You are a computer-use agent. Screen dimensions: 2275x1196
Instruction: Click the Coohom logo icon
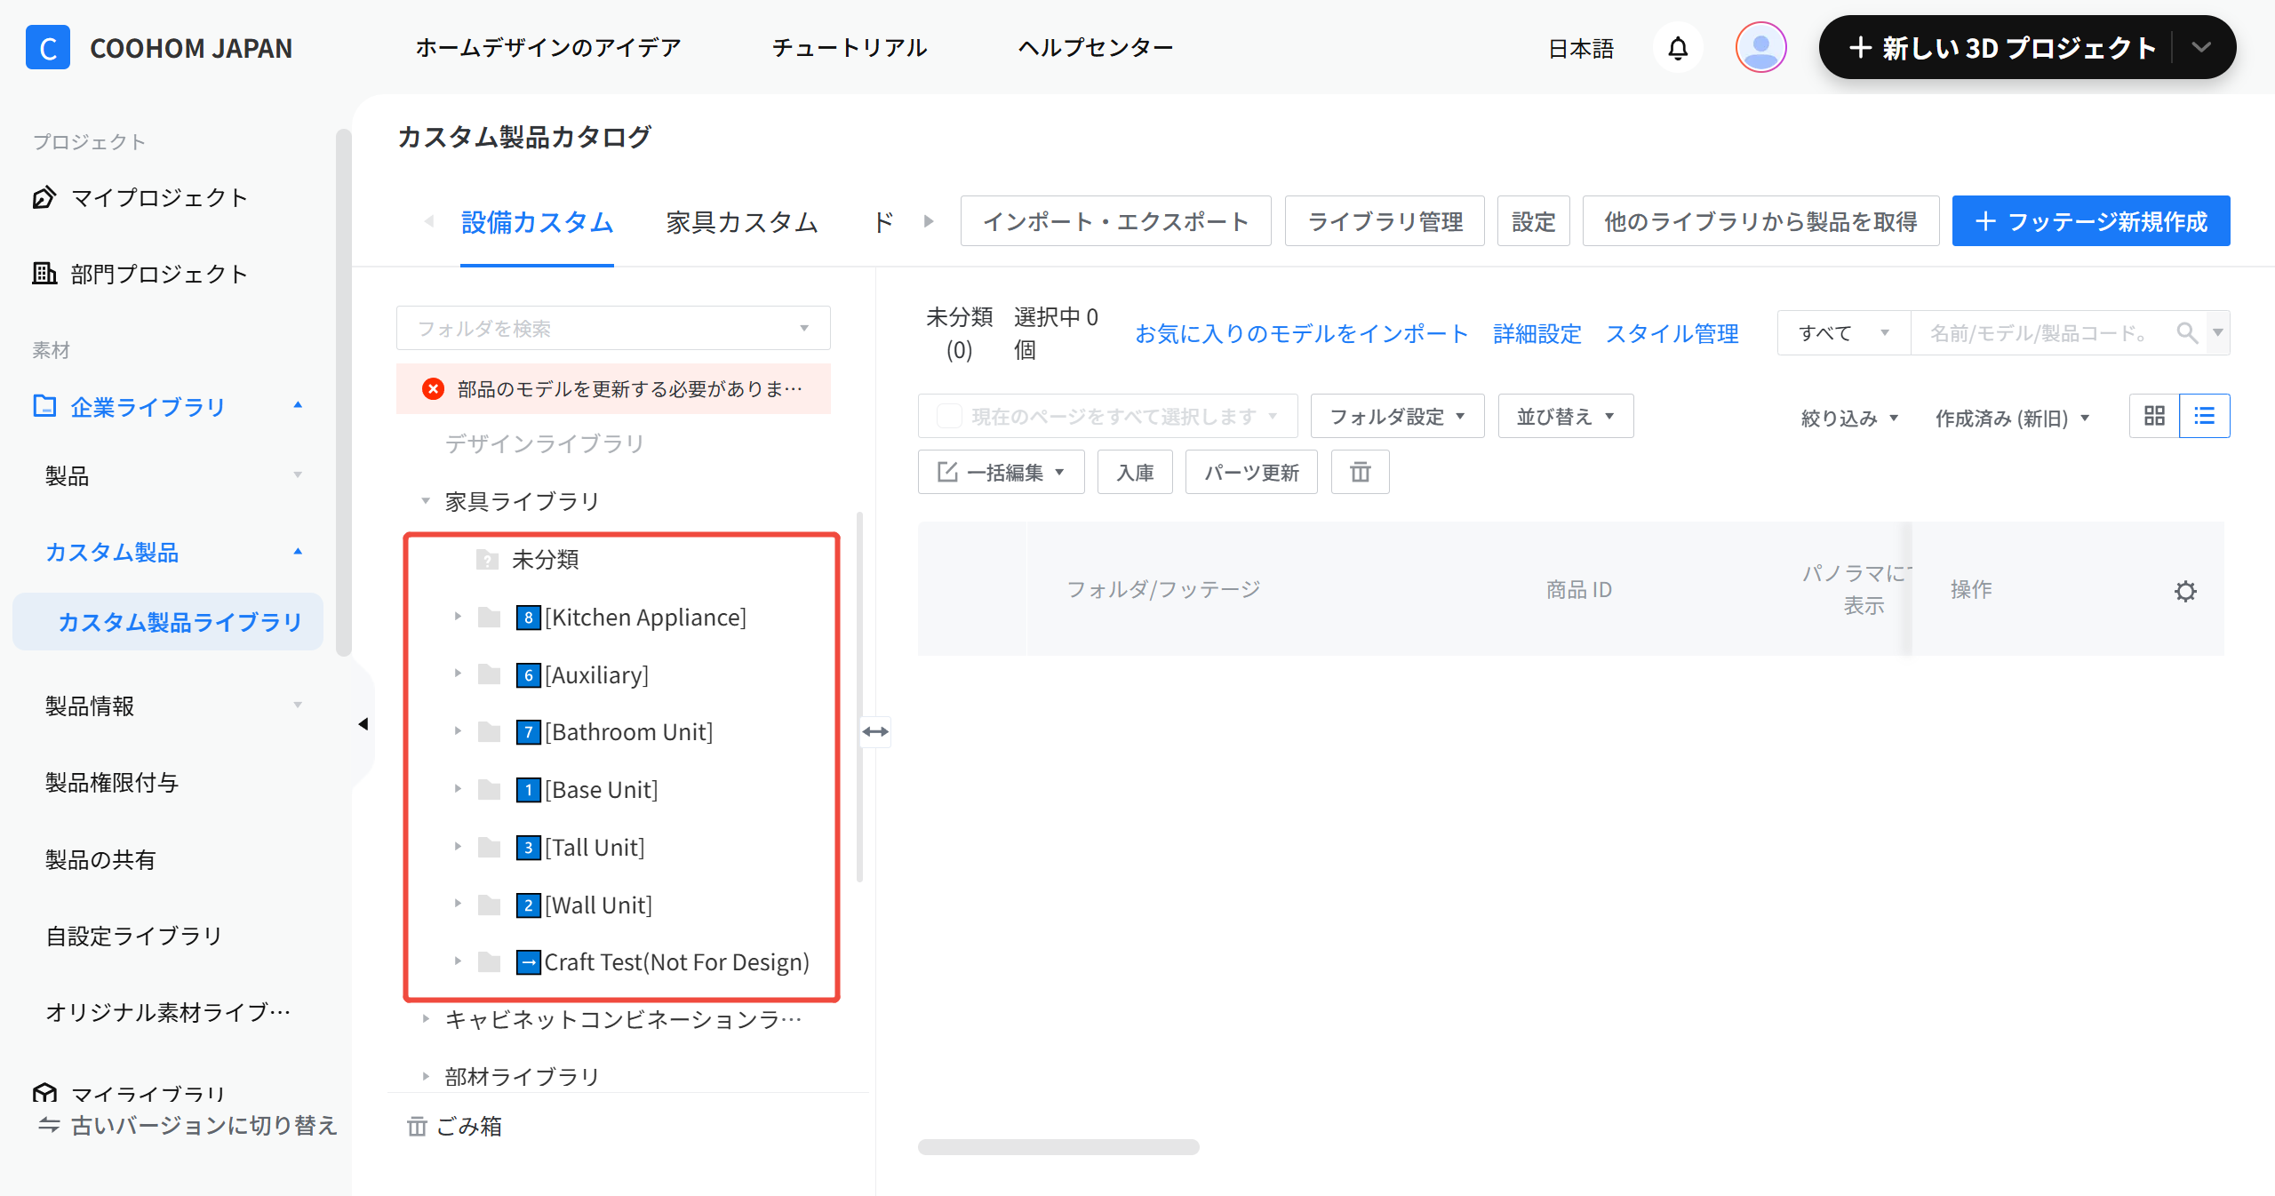pyautogui.click(x=48, y=48)
